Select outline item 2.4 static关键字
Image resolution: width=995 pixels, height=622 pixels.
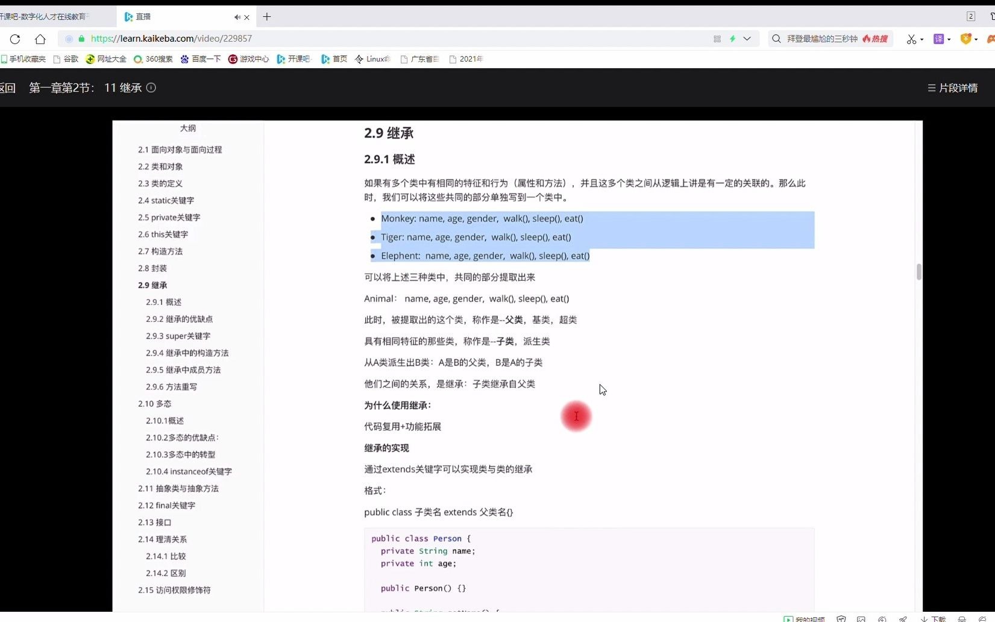point(166,200)
